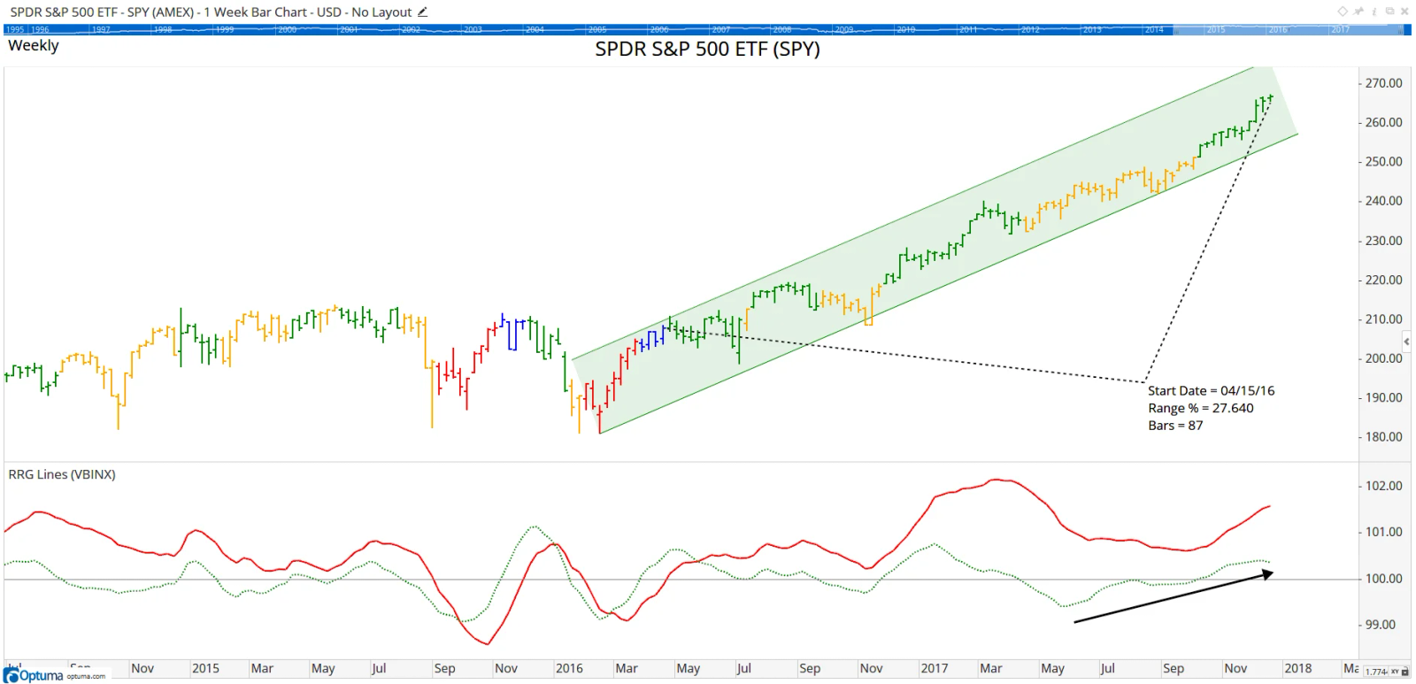Toggle the scale lock icon at the bottom-right
1416x684 pixels.
(x=1405, y=672)
